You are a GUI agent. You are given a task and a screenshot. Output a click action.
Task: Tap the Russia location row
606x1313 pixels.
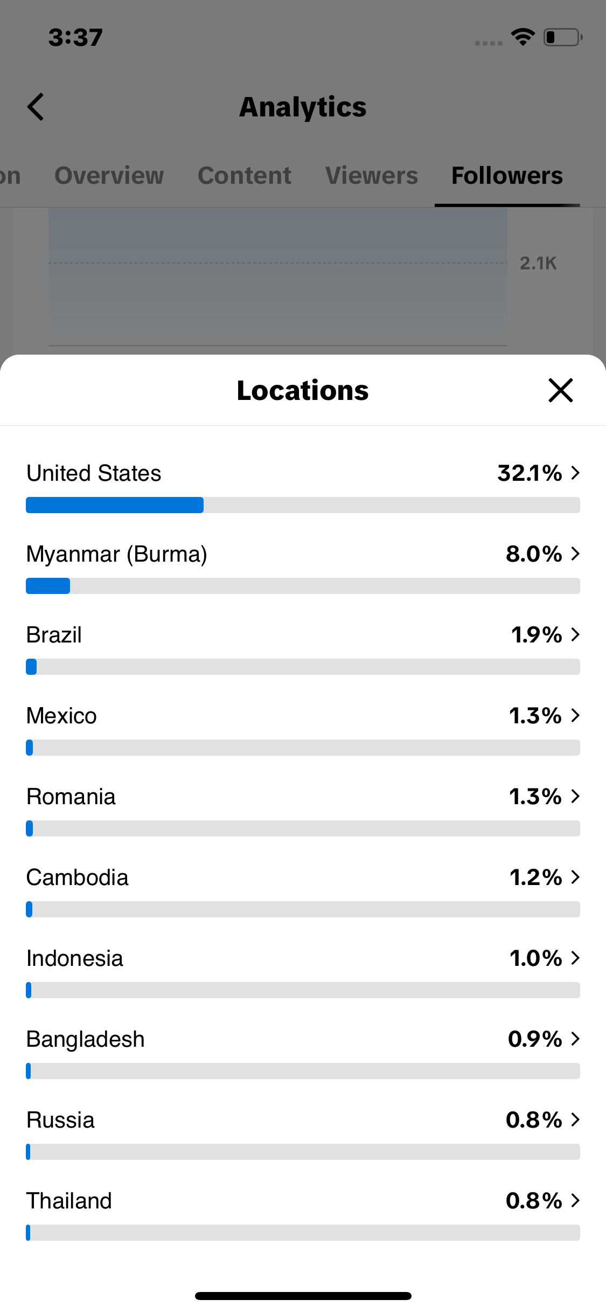303,1132
